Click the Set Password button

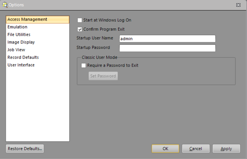point(103,76)
